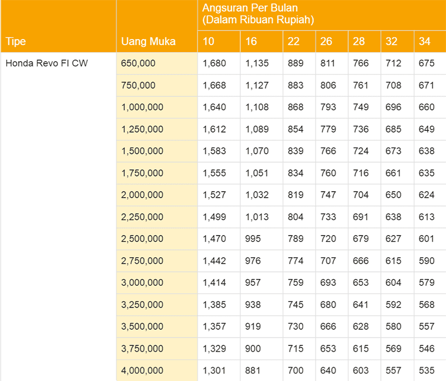Select the 650,000 down payment cell
The width and height of the screenshot is (446, 381).
coord(138,63)
